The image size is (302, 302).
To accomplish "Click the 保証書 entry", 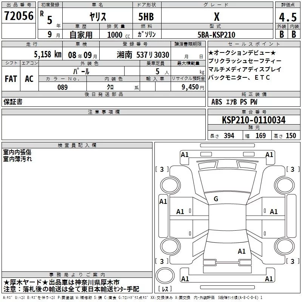I will (x=13, y=102).
